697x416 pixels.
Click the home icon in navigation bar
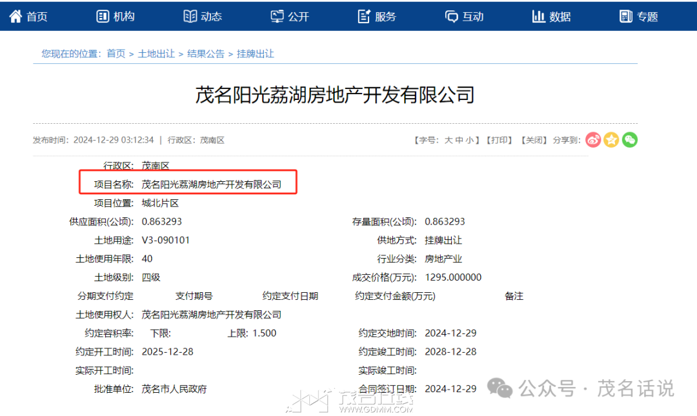[15, 16]
